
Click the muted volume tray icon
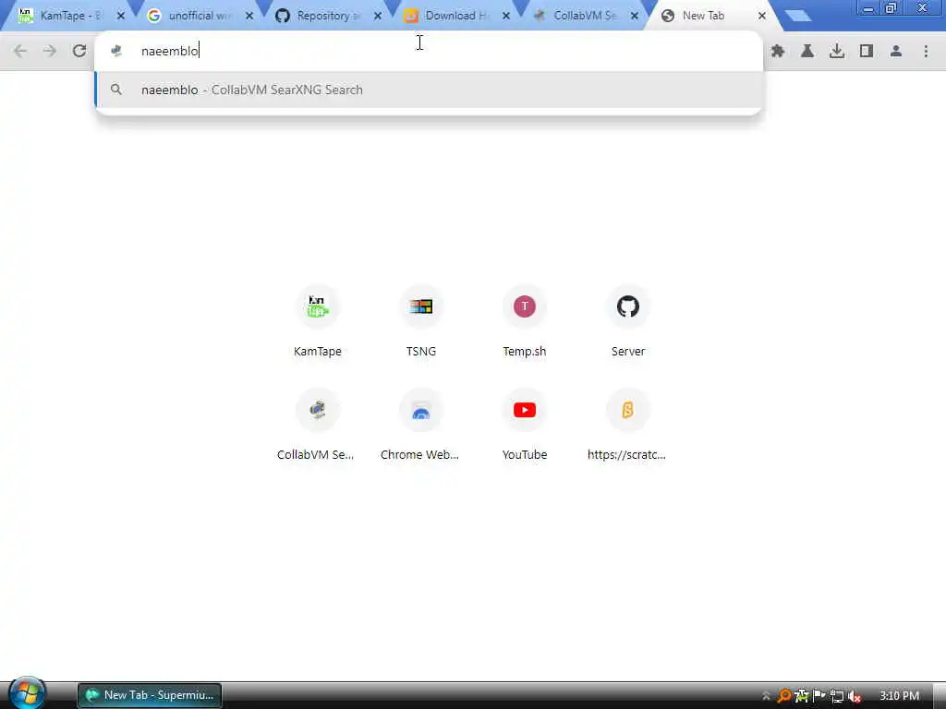click(855, 696)
